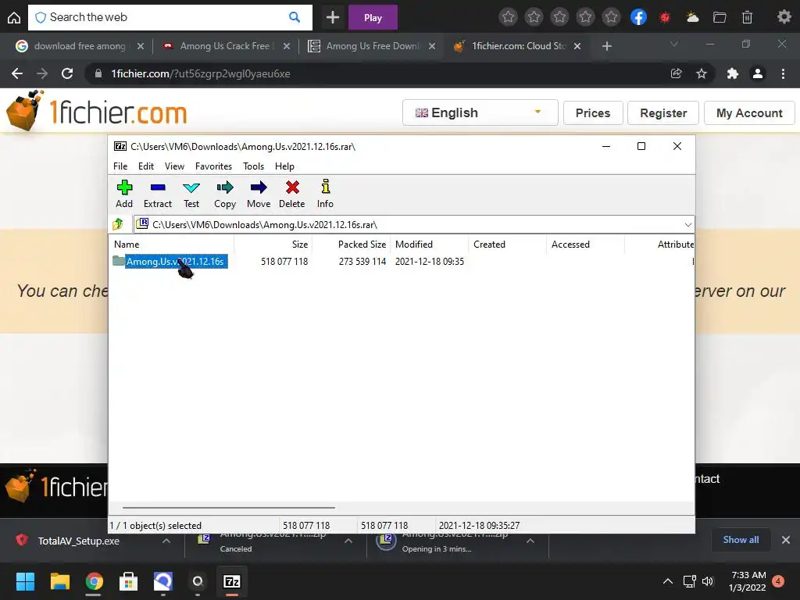Bookmark this page with the star

click(702, 73)
